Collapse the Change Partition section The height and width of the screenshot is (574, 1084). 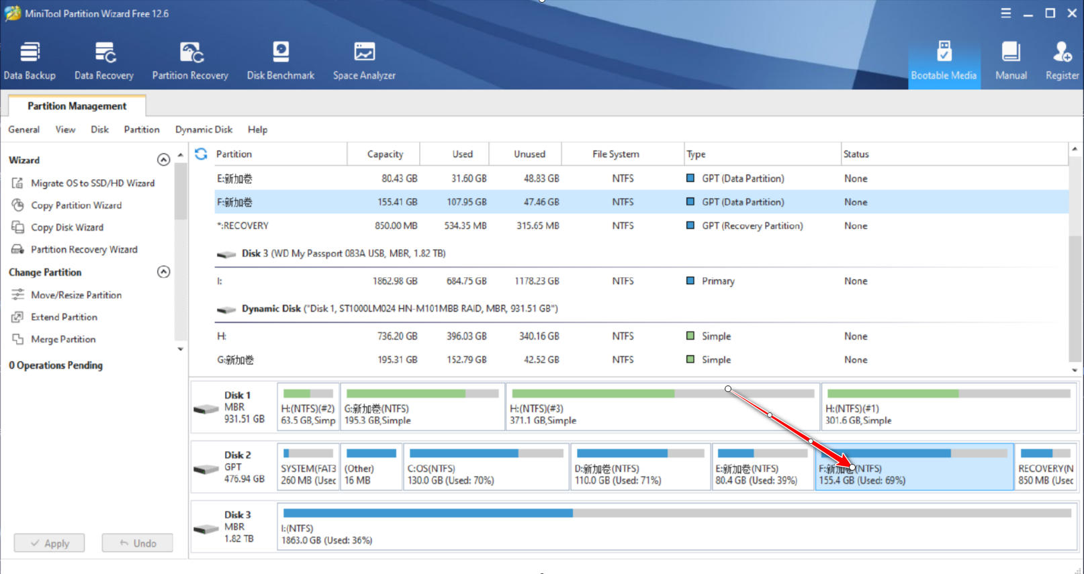[x=163, y=272]
